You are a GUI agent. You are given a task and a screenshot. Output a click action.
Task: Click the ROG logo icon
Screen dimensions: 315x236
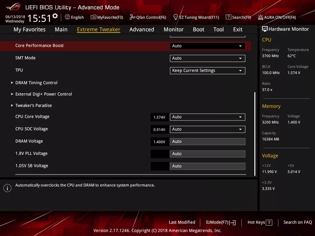tap(14, 7)
